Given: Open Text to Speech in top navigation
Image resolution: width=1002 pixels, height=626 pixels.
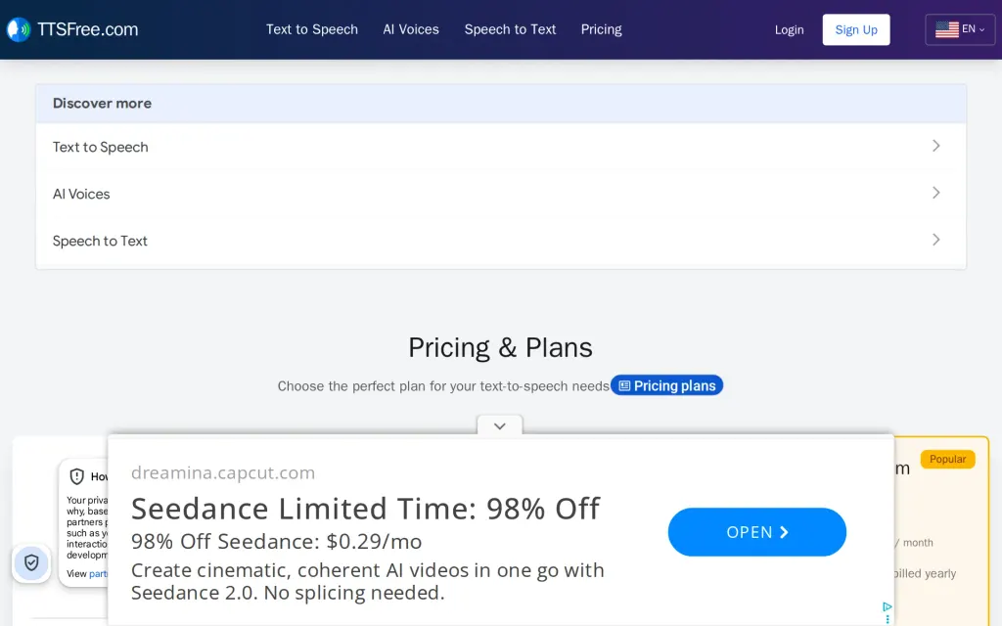Looking at the screenshot, I should 312,29.
